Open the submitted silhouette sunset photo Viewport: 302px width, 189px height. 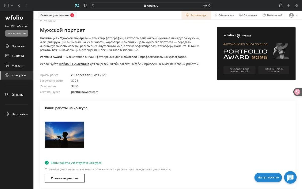[64, 135]
